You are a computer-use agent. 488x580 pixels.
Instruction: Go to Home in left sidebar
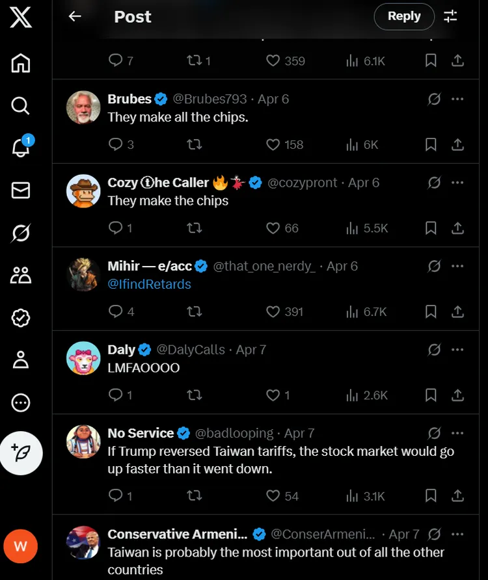[21, 63]
